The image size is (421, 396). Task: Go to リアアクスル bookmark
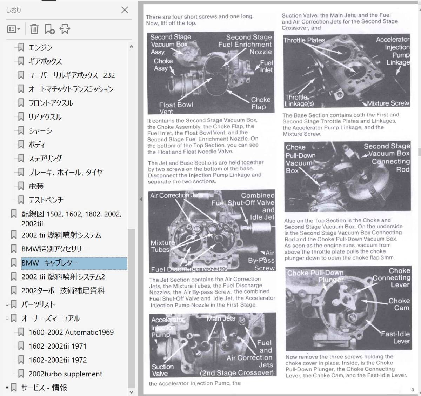click(45, 117)
